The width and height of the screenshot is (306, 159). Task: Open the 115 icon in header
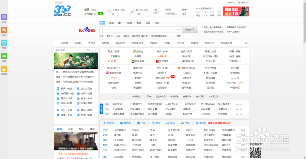point(205,12)
